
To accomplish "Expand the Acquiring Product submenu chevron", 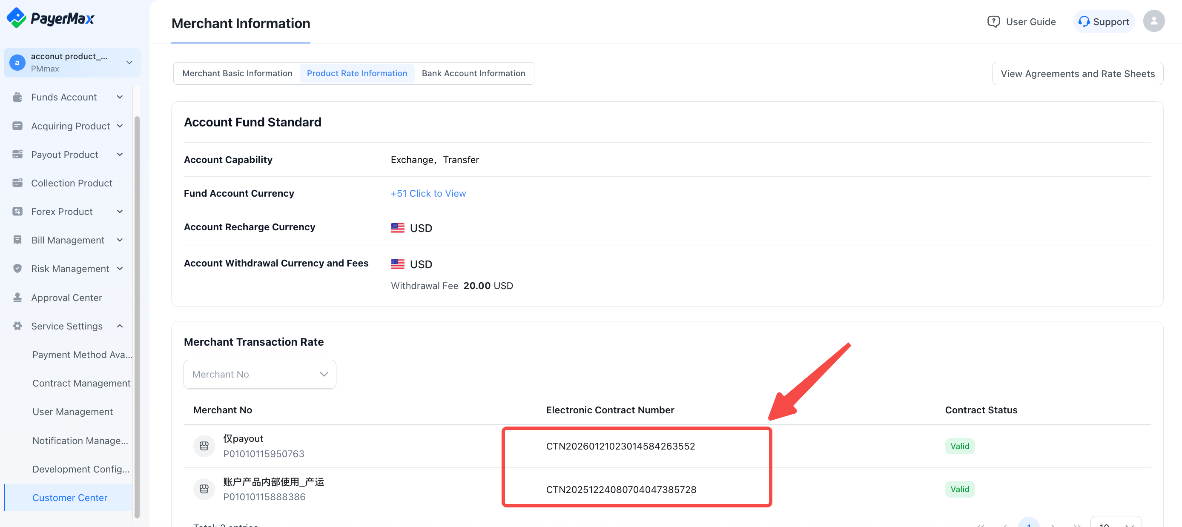I will pyautogui.click(x=120, y=126).
